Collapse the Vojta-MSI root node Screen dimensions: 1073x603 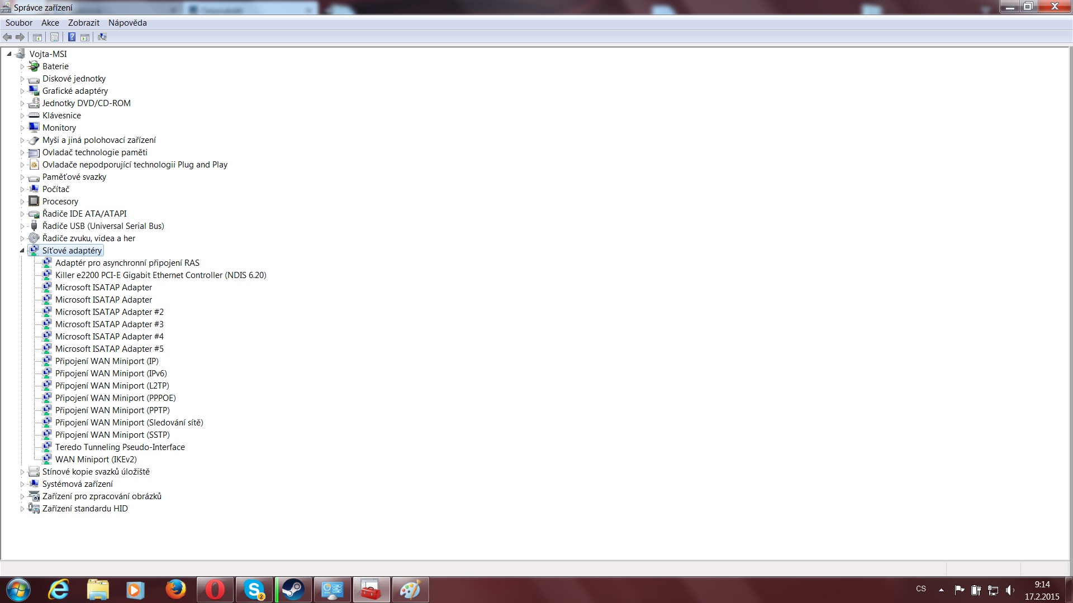(9, 54)
